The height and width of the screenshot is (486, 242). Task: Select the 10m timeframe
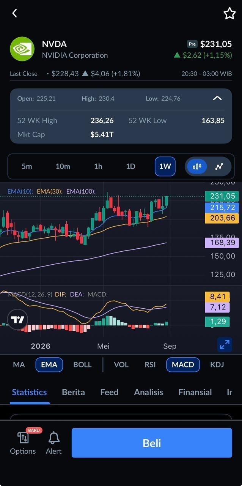point(63,166)
